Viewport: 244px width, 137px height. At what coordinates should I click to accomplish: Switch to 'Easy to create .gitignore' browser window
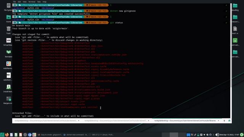tap(50, 135)
